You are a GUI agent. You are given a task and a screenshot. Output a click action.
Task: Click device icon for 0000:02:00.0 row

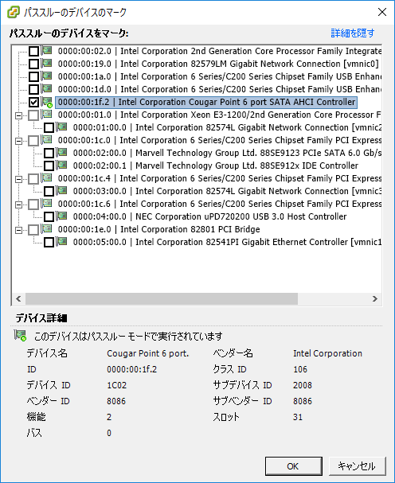pyautogui.click(x=62, y=153)
